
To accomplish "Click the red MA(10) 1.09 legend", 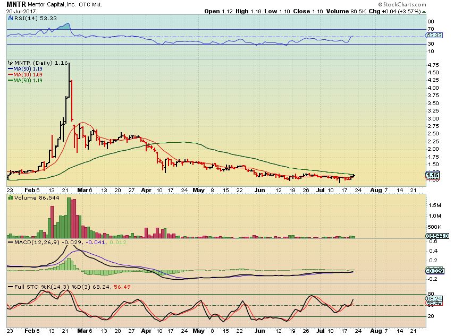I will (x=25, y=75).
